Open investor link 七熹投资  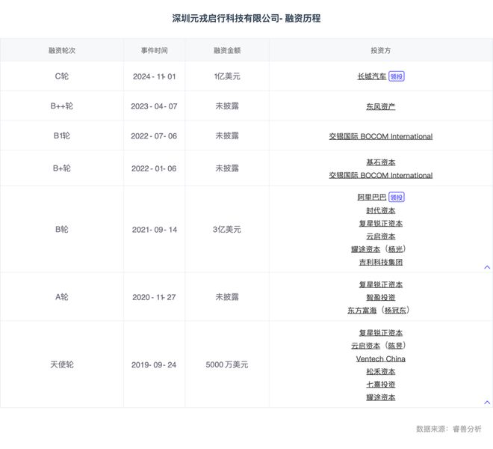click(380, 385)
